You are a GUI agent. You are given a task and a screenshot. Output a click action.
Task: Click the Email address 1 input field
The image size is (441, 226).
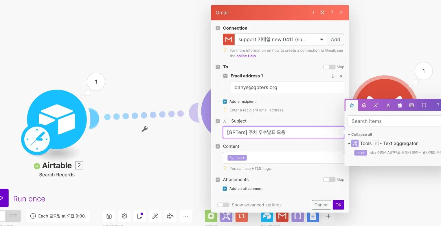click(x=287, y=87)
